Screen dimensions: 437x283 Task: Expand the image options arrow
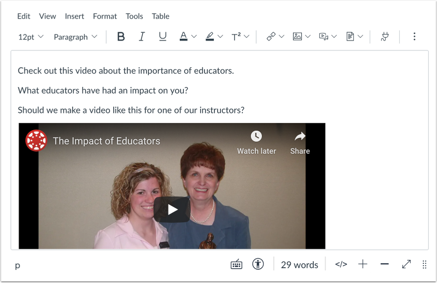(x=308, y=37)
